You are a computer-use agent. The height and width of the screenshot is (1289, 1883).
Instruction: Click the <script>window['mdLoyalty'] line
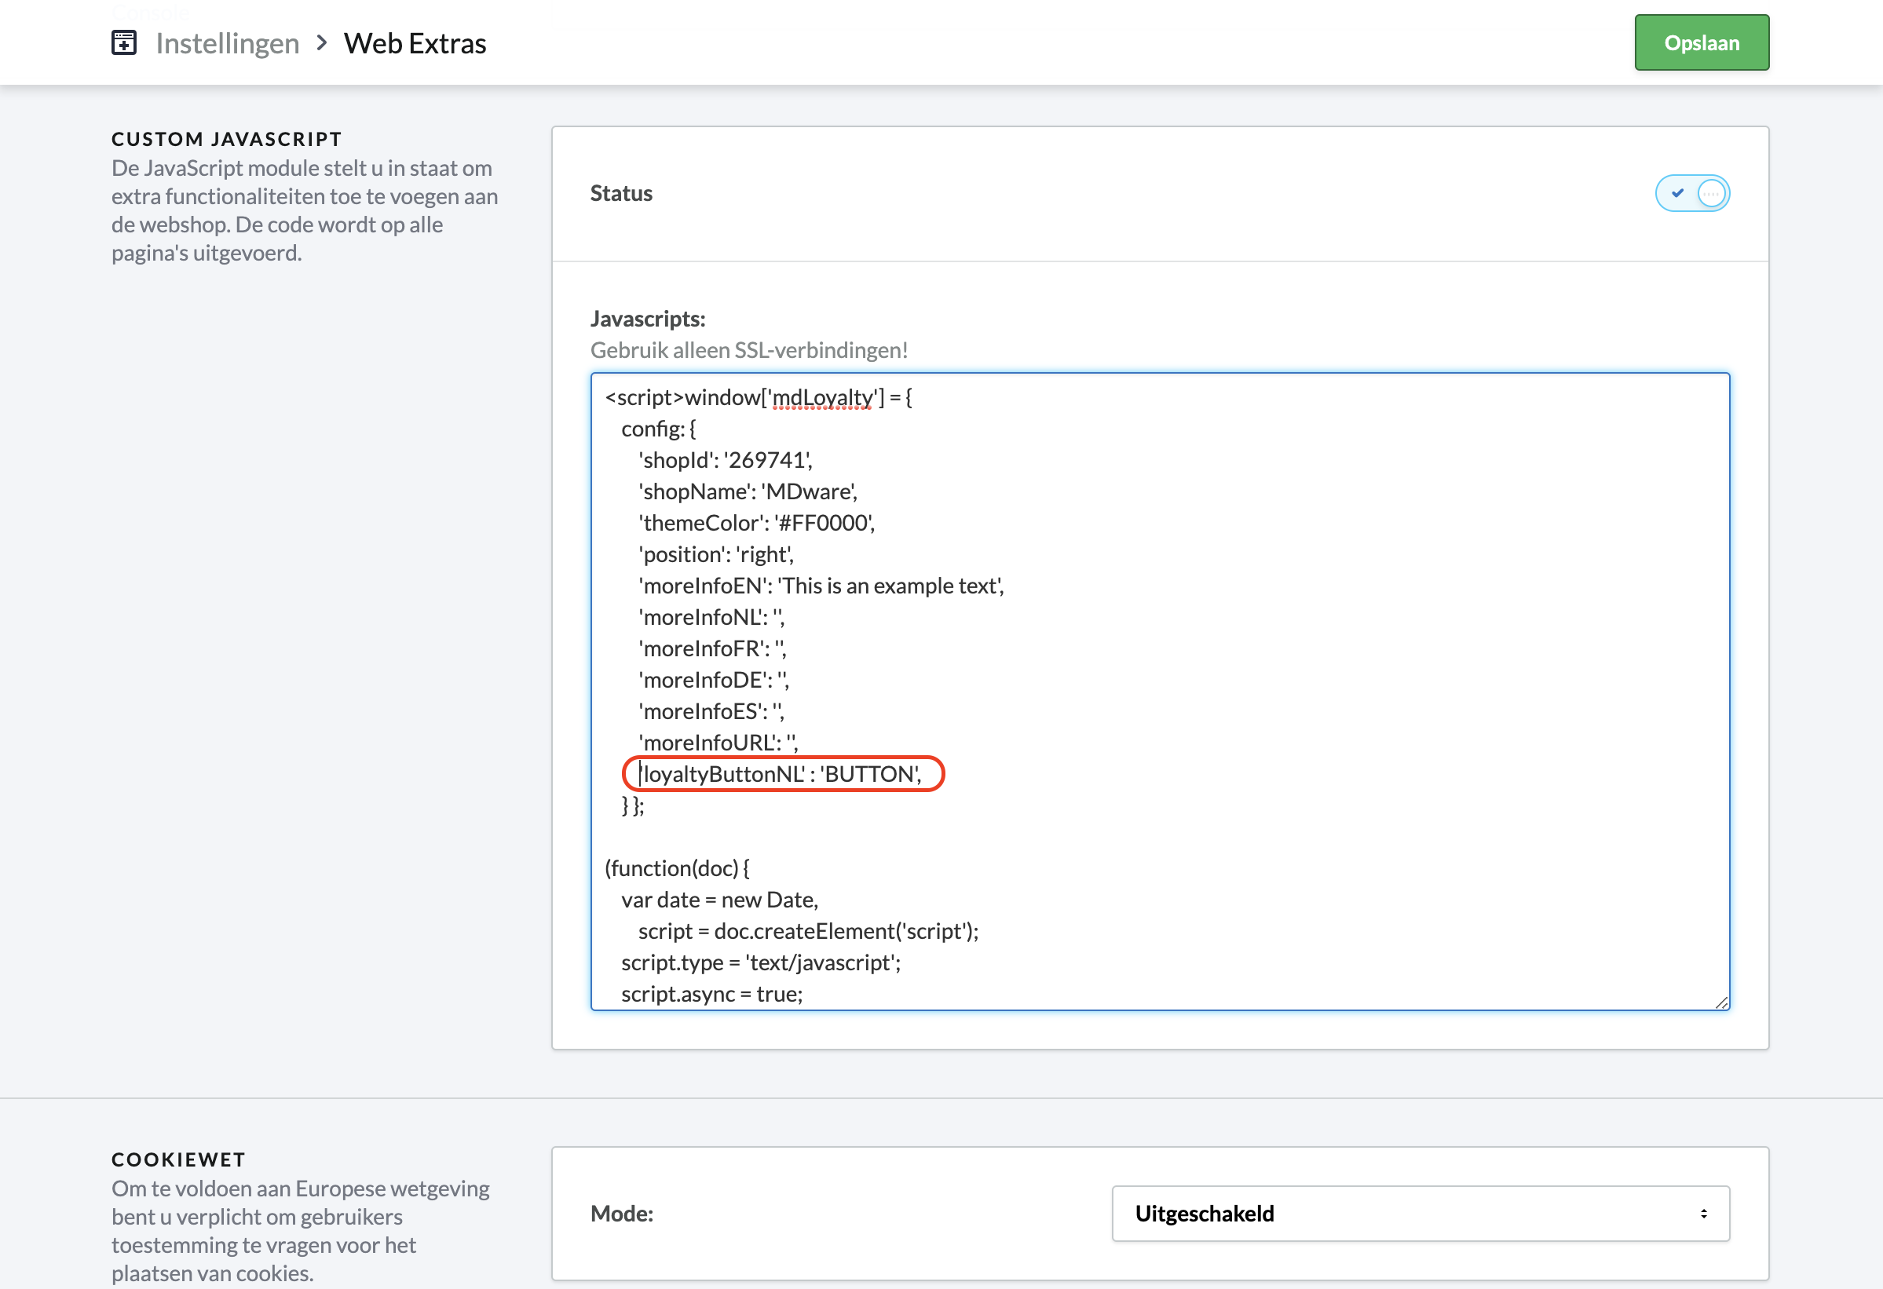click(x=759, y=398)
